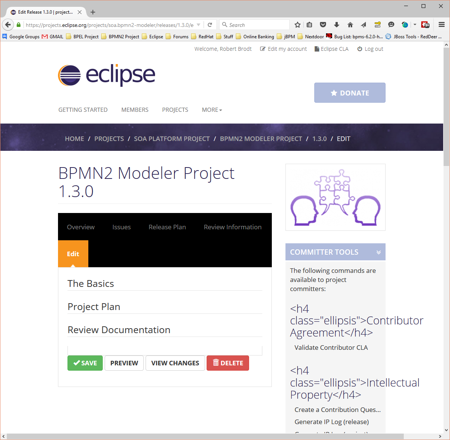The image size is (450, 440).
Task: Click the Eclipse logo
Action: point(107,75)
